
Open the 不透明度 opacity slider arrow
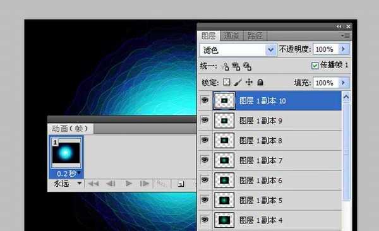[x=343, y=49]
